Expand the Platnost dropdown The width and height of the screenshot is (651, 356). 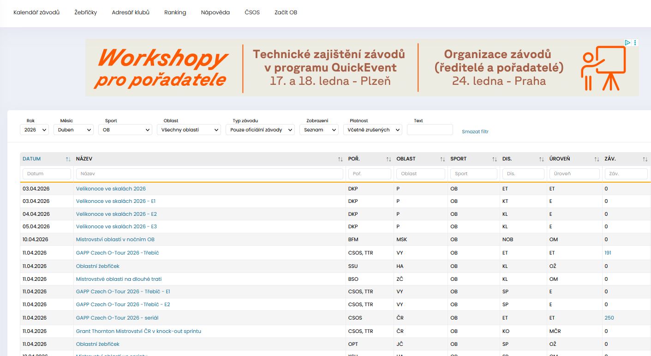click(x=372, y=130)
